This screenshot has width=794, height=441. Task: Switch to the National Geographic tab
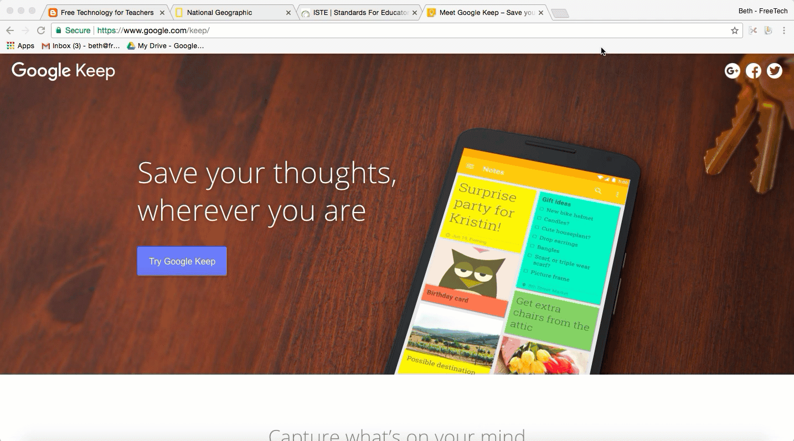233,12
